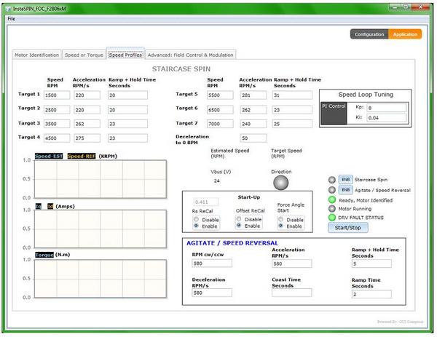Click the Target 1 Speed RPM field
437x337 pixels.
coord(57,95)
